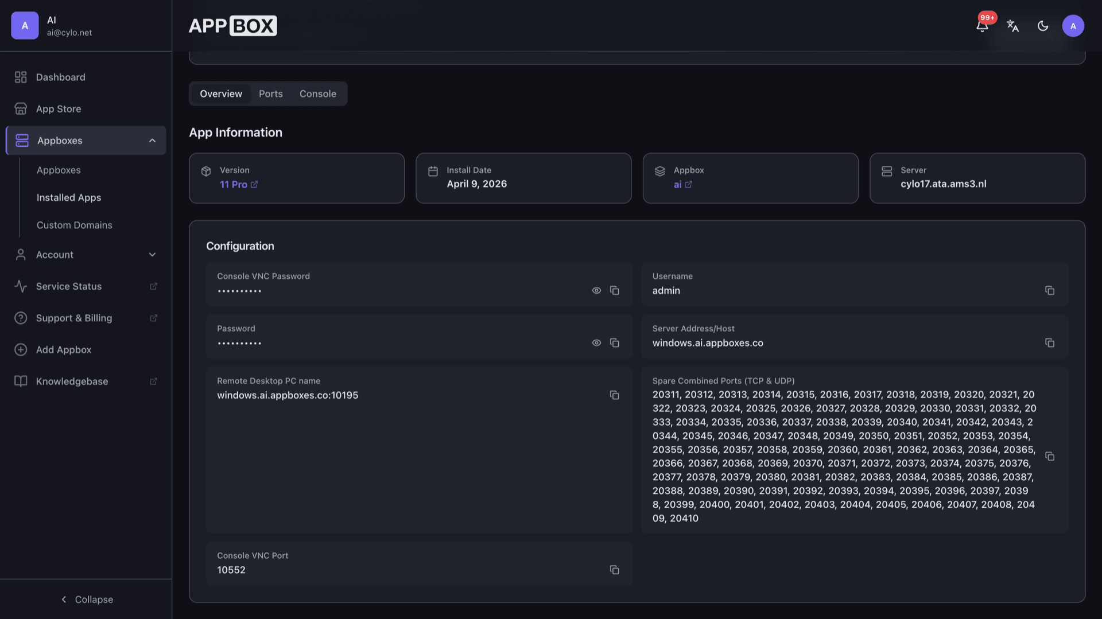The height and width of the screenshot is (619, 1102).
Task: Click the Appbox layers icon
Action: click(x=660, y=171)
